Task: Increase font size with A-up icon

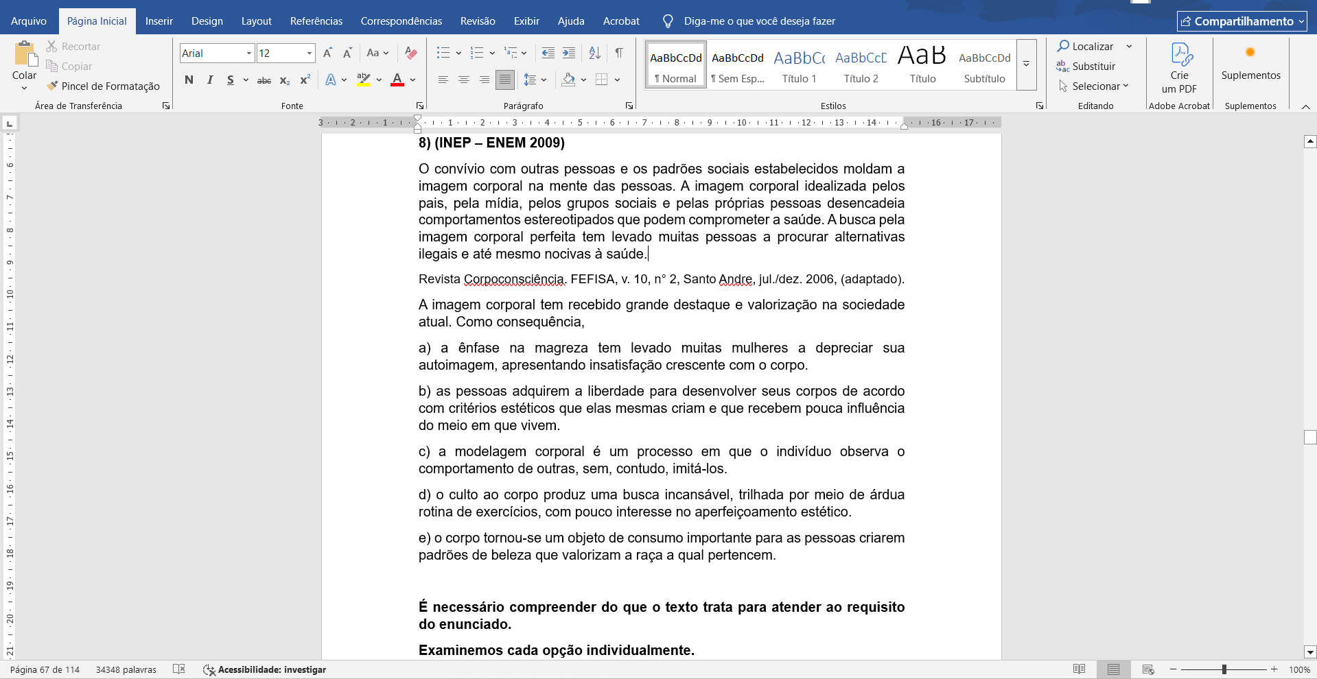Action: [x=327, y=53]
